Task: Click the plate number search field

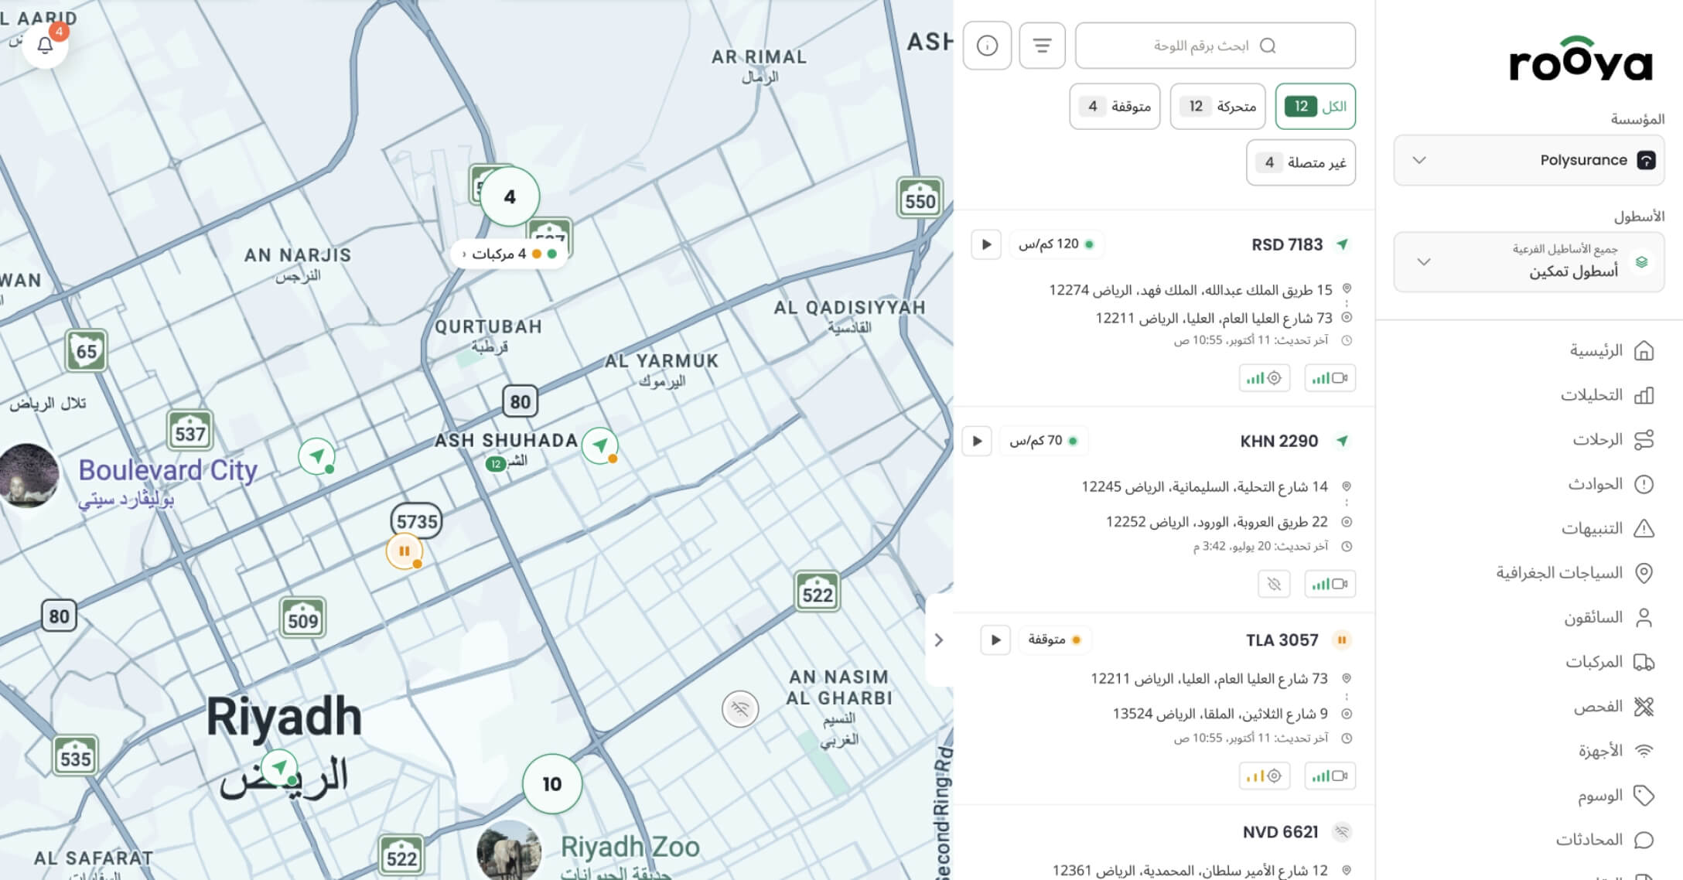Action: [x=1215, y=46]
